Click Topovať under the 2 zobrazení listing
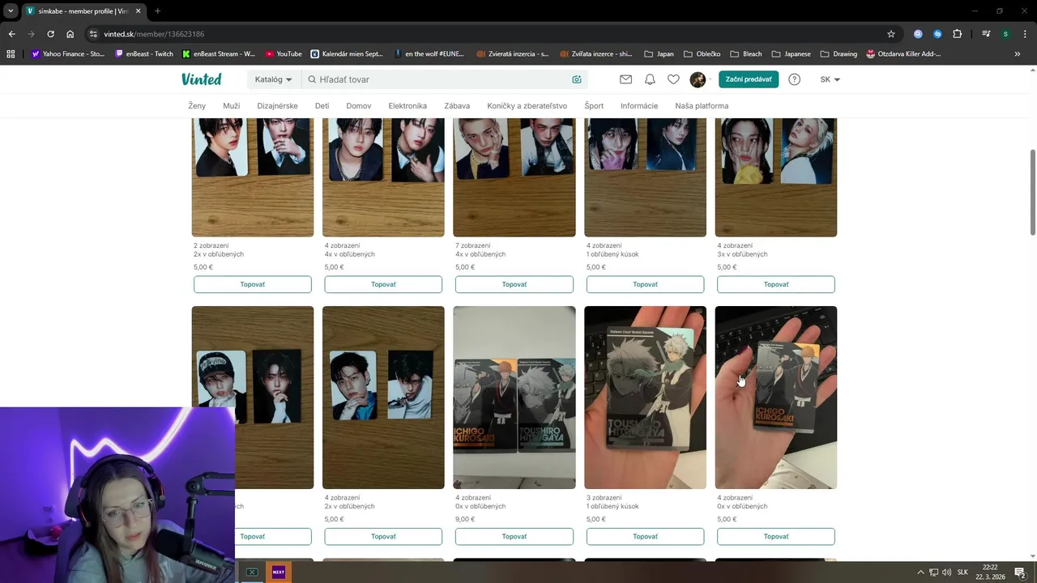The height and width of the screenshot is (583, 1037). (252, 284)
